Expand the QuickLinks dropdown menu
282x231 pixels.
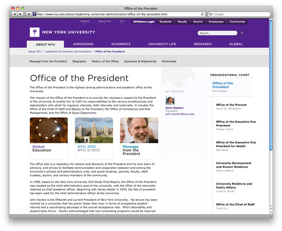pyautogui.click(x=105, y=22)
